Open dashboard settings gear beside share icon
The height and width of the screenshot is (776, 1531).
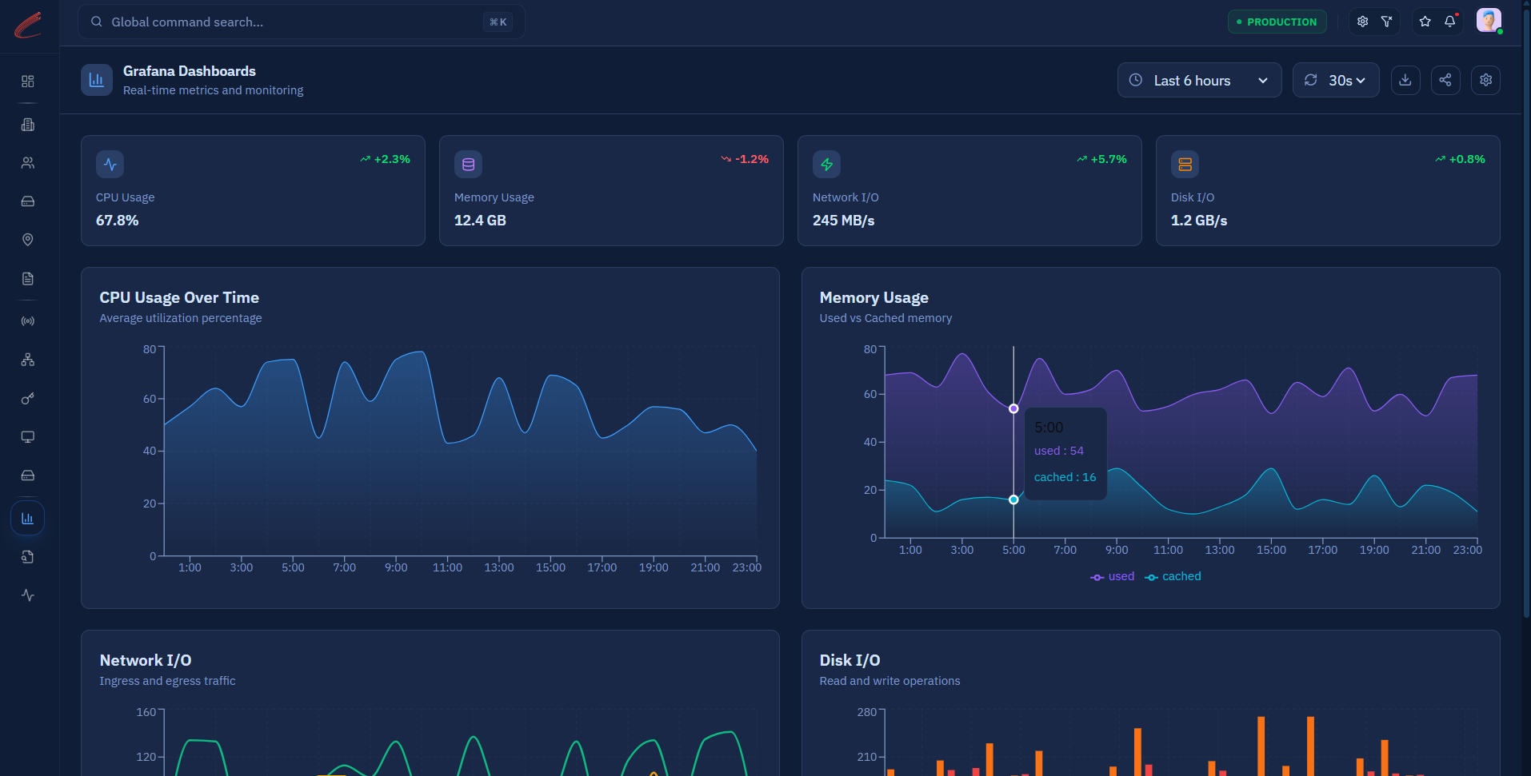pyautogui.click(x=1486, y=80)
